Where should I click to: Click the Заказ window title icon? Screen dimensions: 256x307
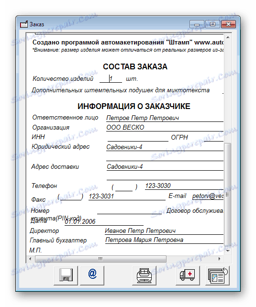click(24, 24)
